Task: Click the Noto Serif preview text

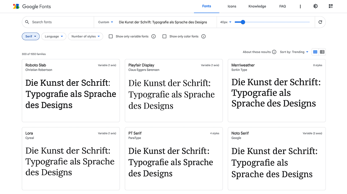Action: coord(274,163)
